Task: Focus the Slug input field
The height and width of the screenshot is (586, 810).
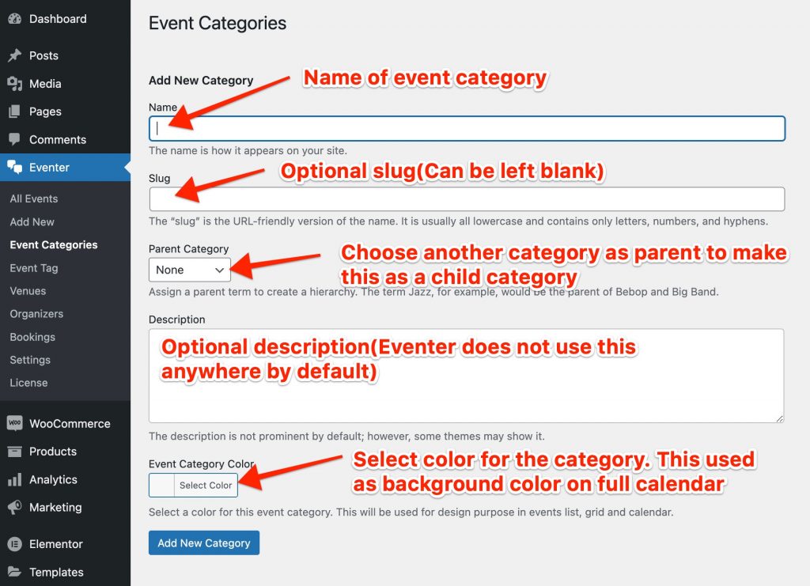Action: pos(467,199)
